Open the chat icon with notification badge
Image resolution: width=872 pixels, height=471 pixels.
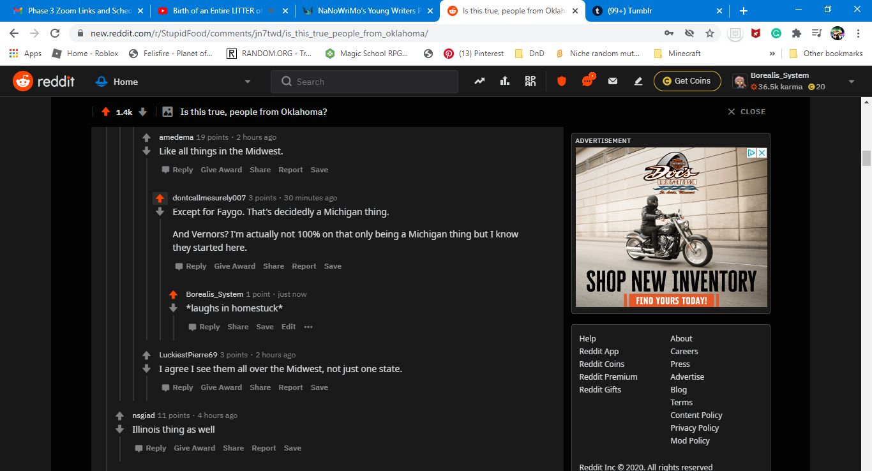587,81
